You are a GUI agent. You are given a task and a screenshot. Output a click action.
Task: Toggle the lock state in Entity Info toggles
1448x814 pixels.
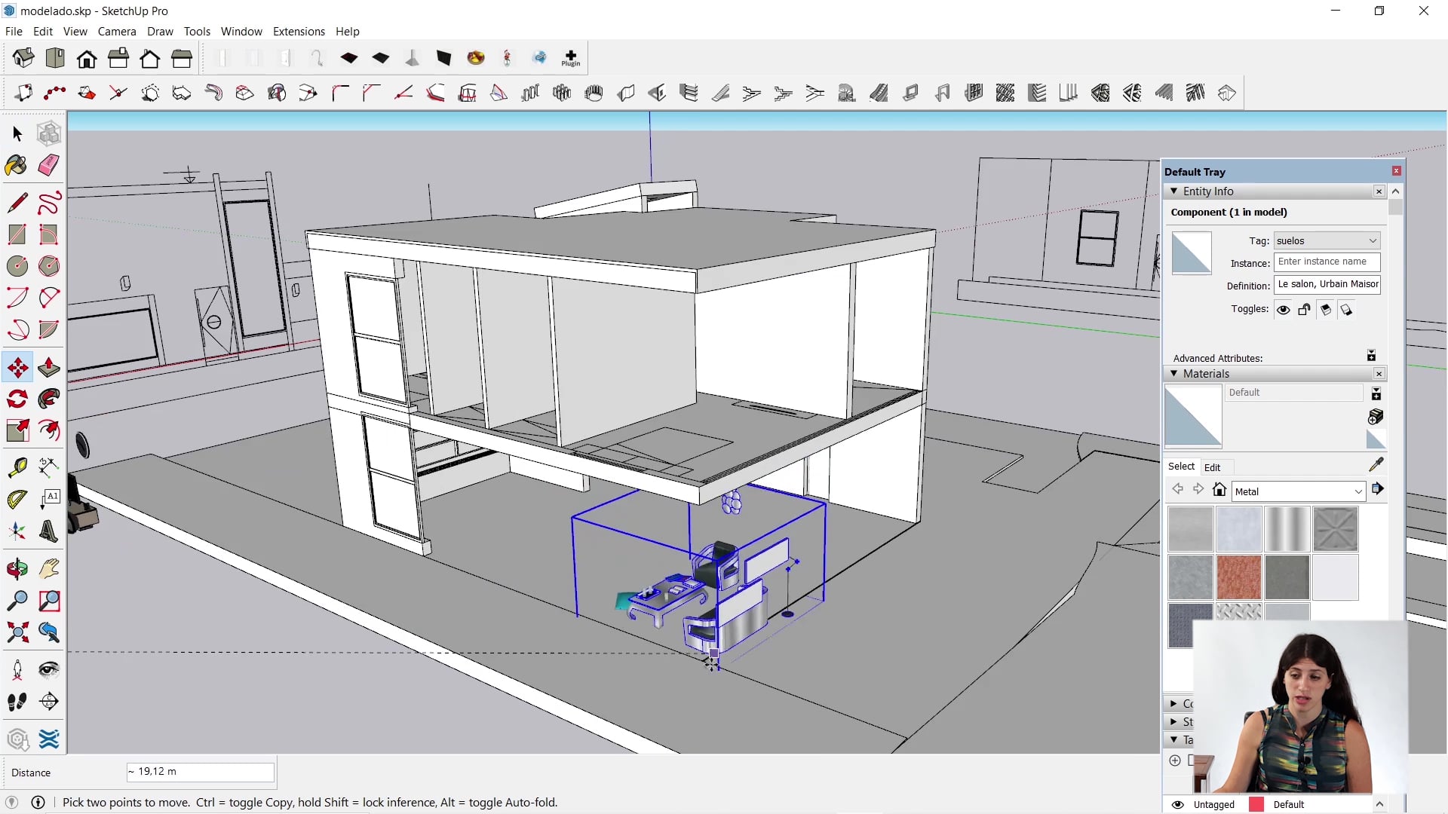point(1304,309)
